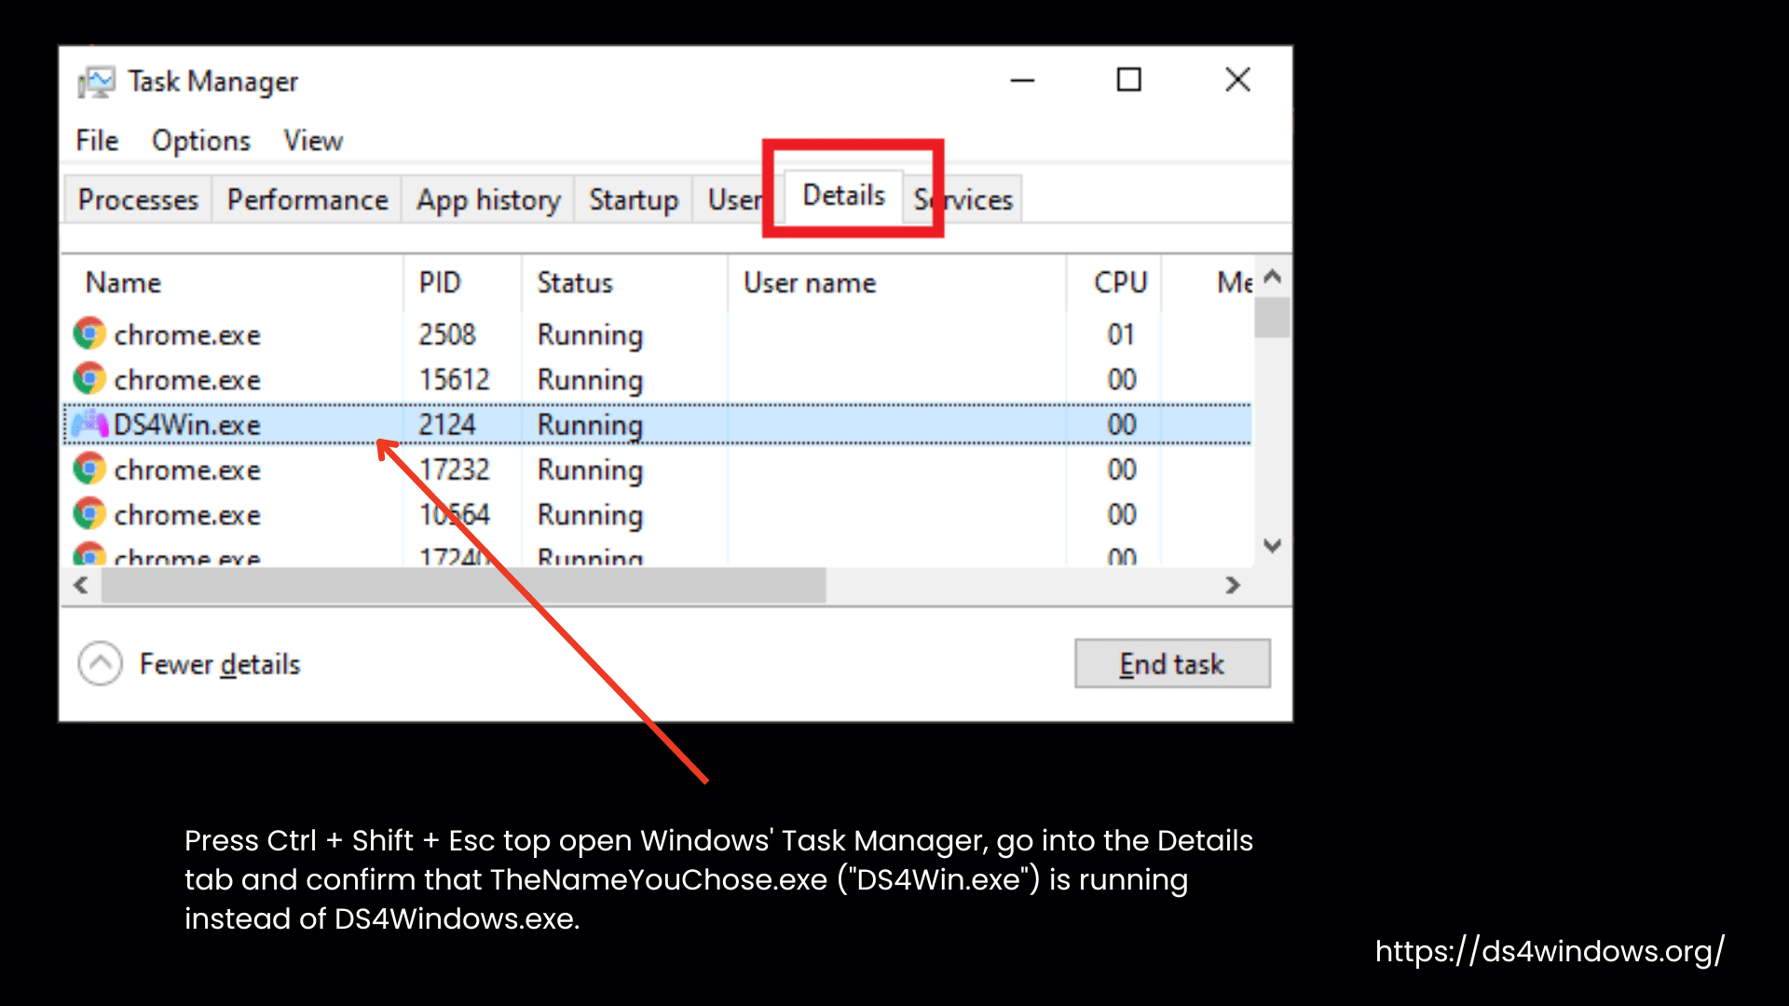Collapse view with Fewer details arrow icon

(x=101, y=664)
